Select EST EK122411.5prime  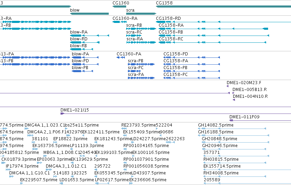[101, 132]
